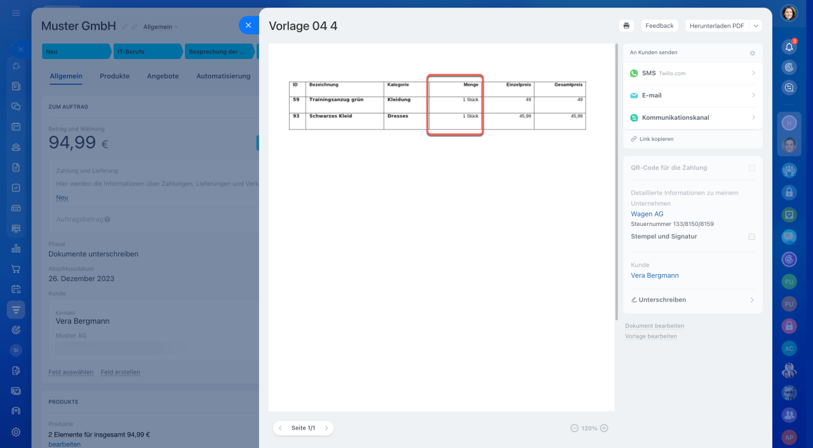Open shopping cart icon in left sidebar
This screenshot has height=448, width=813.
click(x=16, y=269)
